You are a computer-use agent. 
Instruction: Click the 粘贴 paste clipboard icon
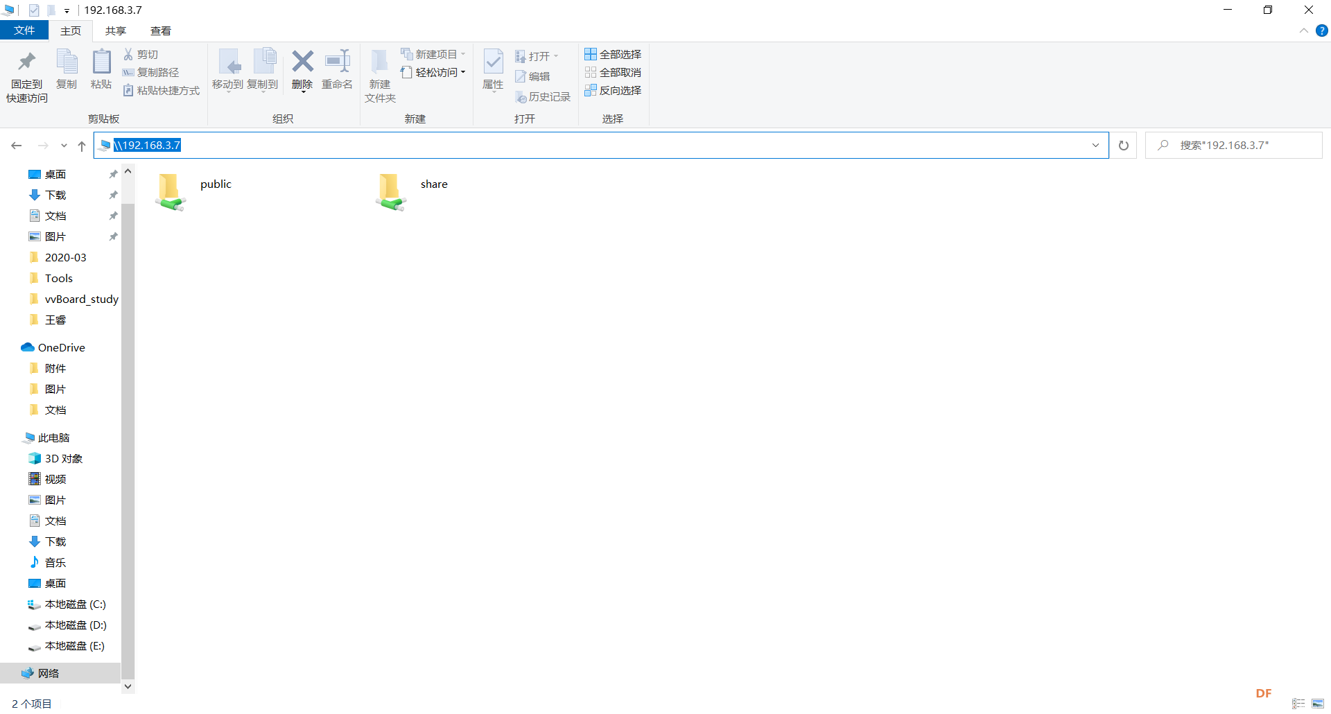(101, 62)
